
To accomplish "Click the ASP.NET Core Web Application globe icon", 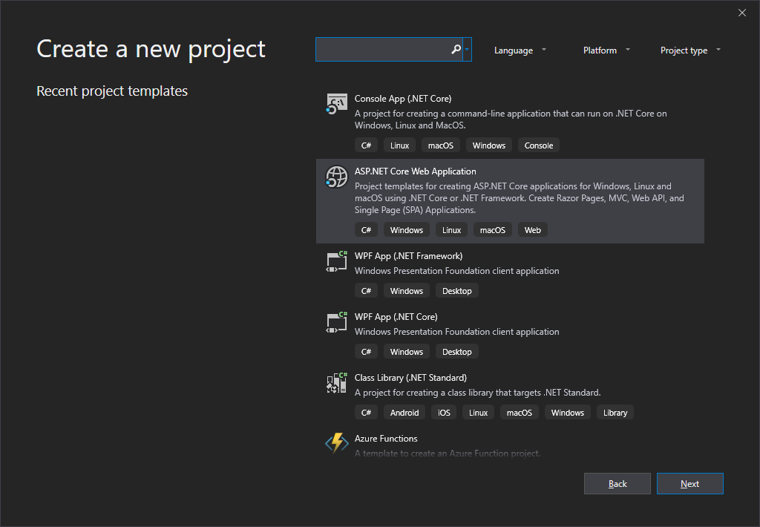I will coord(336,177).
